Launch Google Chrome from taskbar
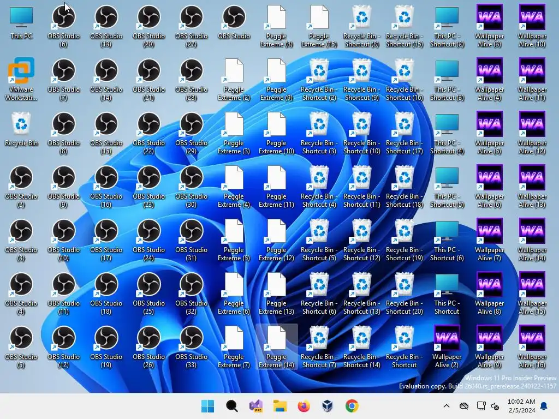Image resolution: width=559 pixels, height=419 pixels. coord(352,406)
